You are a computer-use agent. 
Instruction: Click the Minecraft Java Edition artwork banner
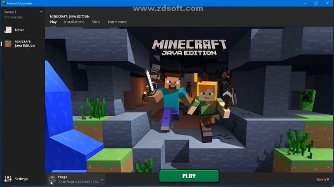pyautogui.click(x=189, y=100)
